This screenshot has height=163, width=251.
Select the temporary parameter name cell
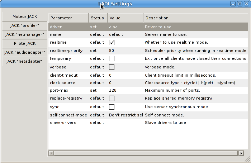point(60,58)
